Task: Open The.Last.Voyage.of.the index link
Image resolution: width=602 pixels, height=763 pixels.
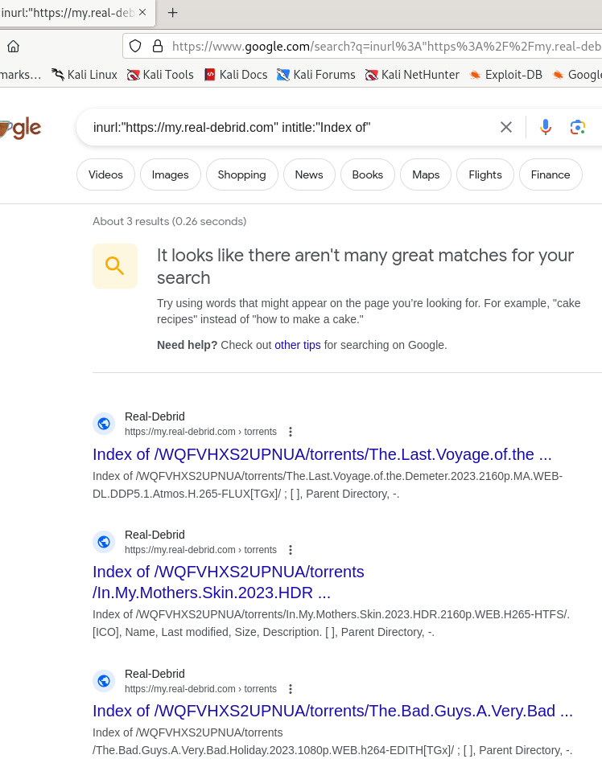Action: [322, 453]
